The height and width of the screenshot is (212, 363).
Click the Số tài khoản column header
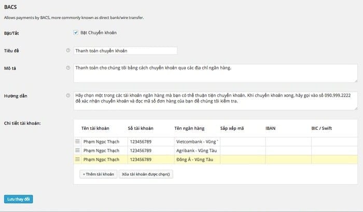pos(141,128)
